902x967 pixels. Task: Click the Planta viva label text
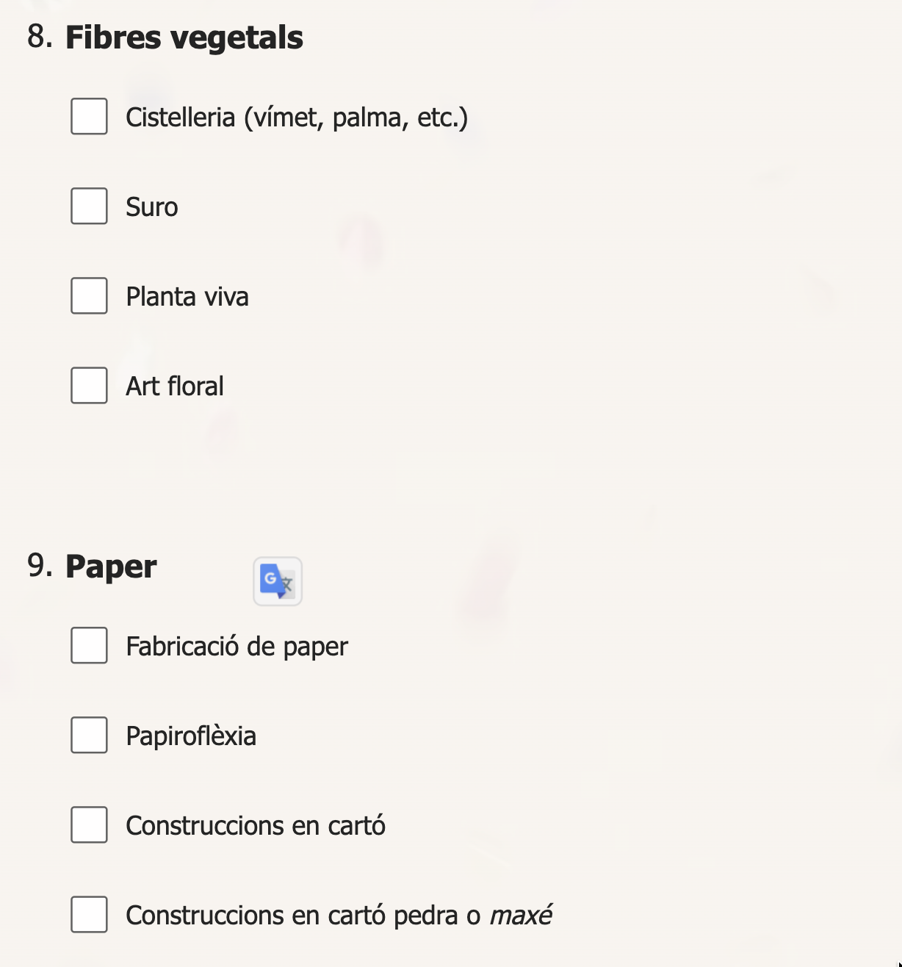point(187,297)
